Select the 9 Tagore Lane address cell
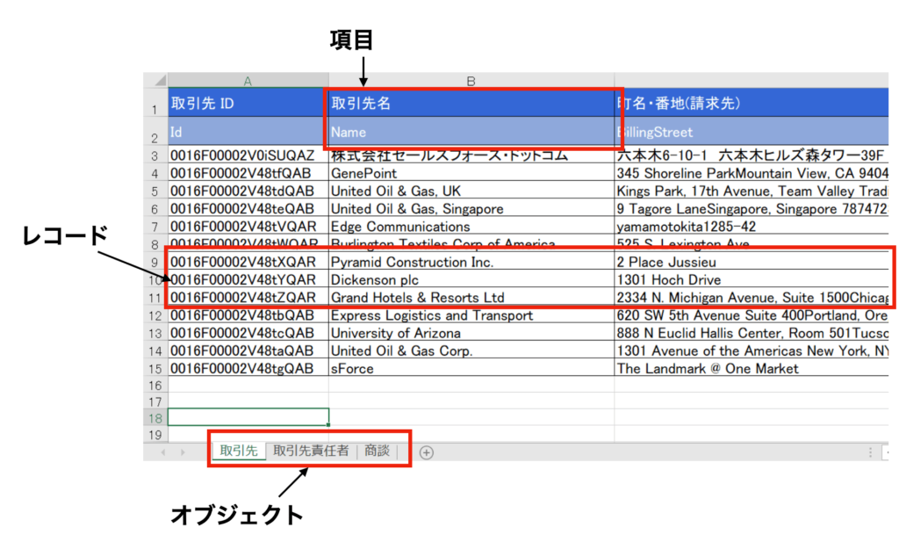Screen dimensions: 899x556 752,208
